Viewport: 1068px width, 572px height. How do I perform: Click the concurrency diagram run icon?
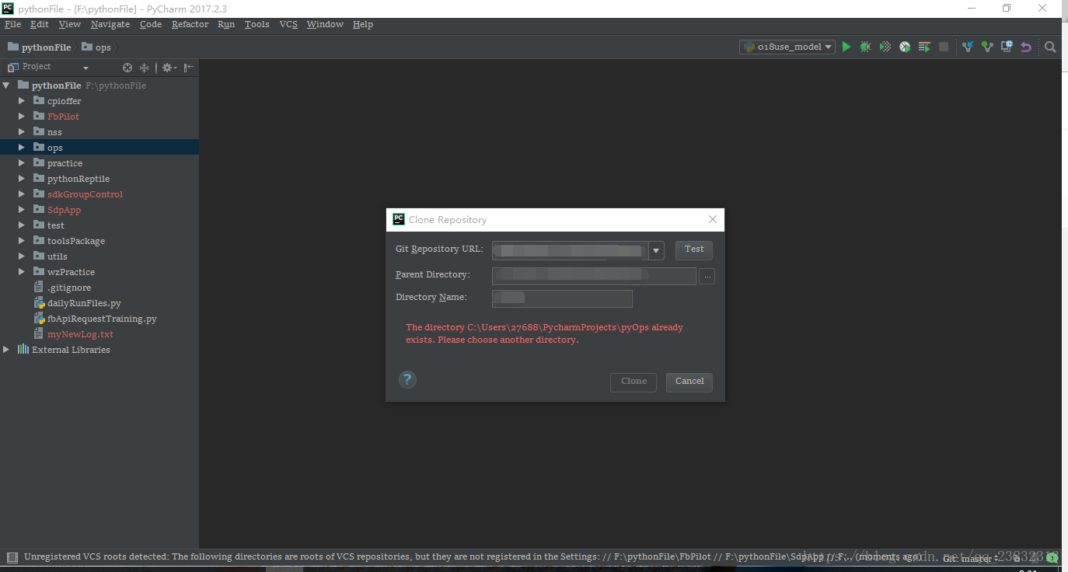(924, 47)
